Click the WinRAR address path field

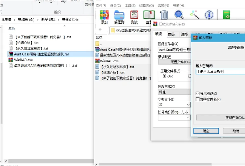point(130,30)
